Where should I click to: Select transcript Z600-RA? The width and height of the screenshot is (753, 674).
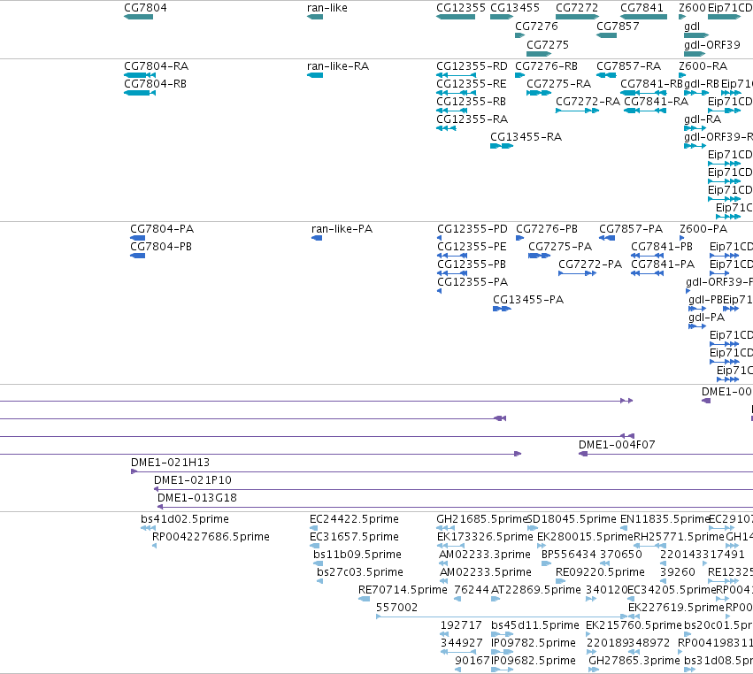703,66
